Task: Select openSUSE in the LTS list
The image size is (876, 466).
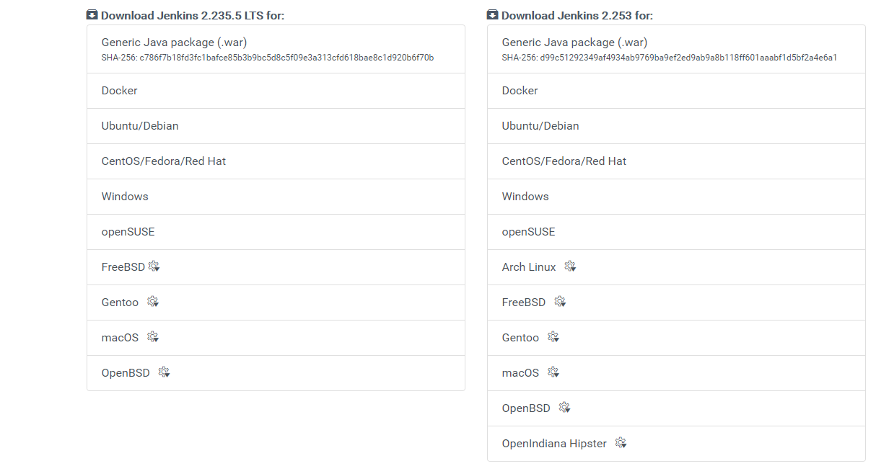Action: tap(276, 232)
